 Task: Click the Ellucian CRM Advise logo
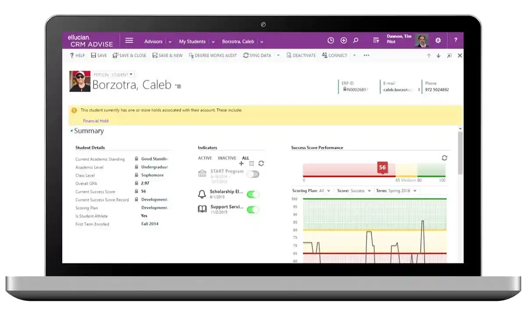click(x=90, y=41)
